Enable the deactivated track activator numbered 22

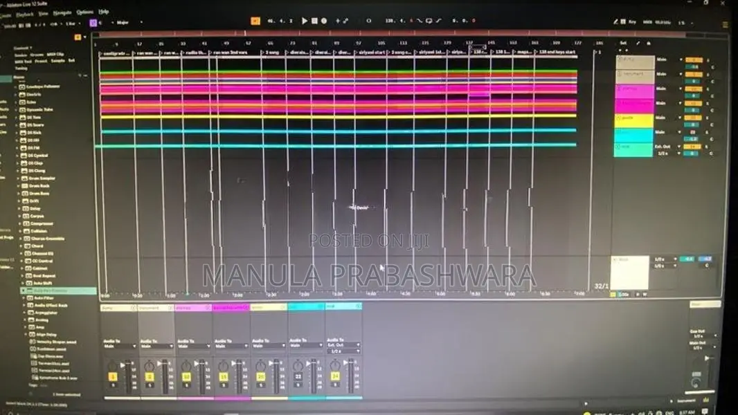point(298,376)
